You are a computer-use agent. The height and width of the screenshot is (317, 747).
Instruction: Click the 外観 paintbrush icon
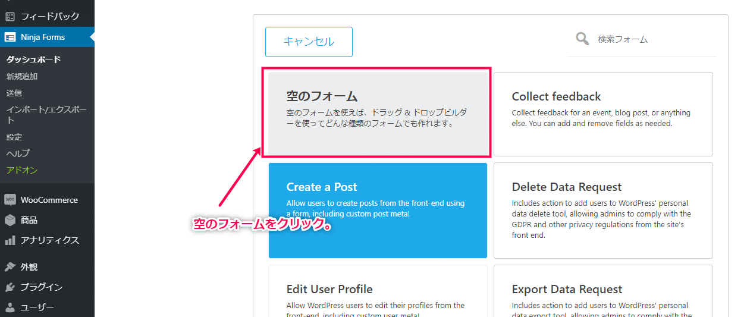click(x=10, y=267)
